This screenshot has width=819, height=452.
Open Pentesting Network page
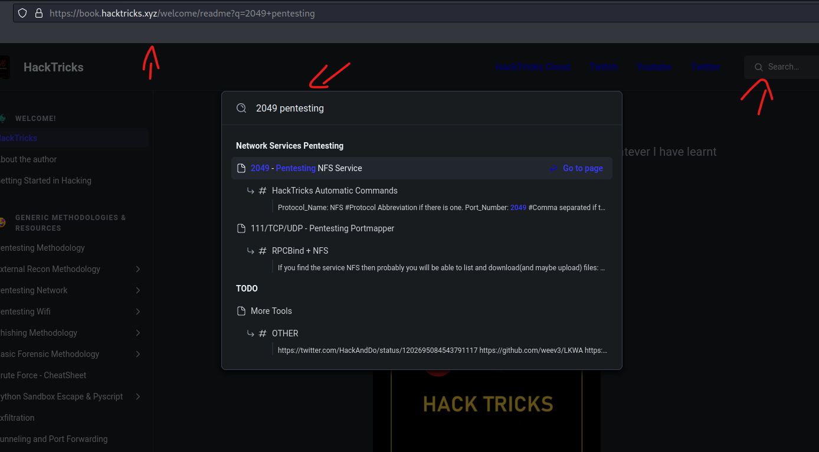34,290
